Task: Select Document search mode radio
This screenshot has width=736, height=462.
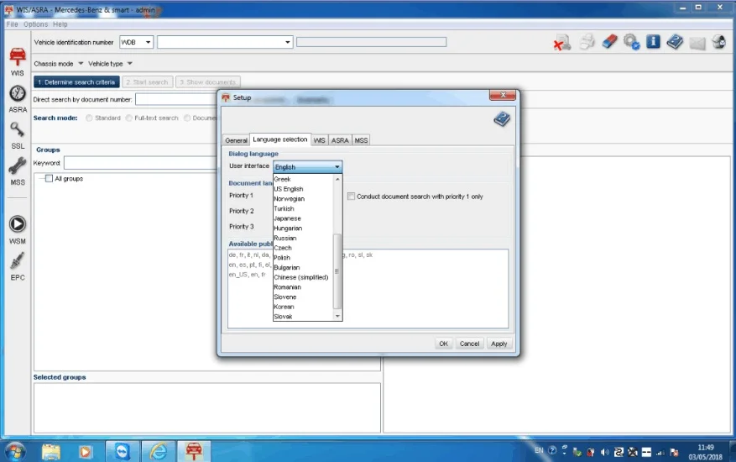Action: (187, 118)
